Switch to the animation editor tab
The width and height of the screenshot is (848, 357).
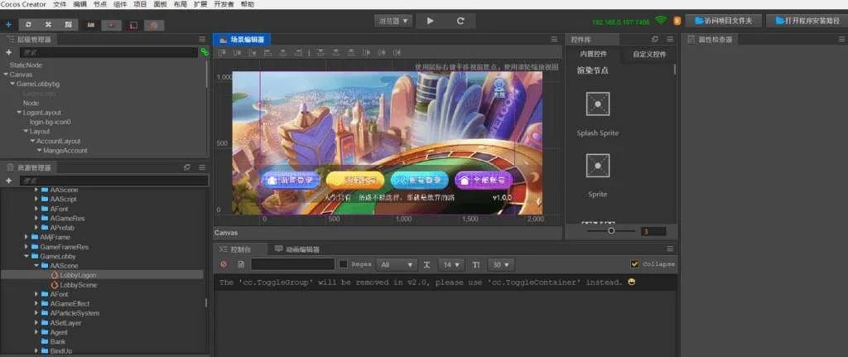tap(297, 248)
